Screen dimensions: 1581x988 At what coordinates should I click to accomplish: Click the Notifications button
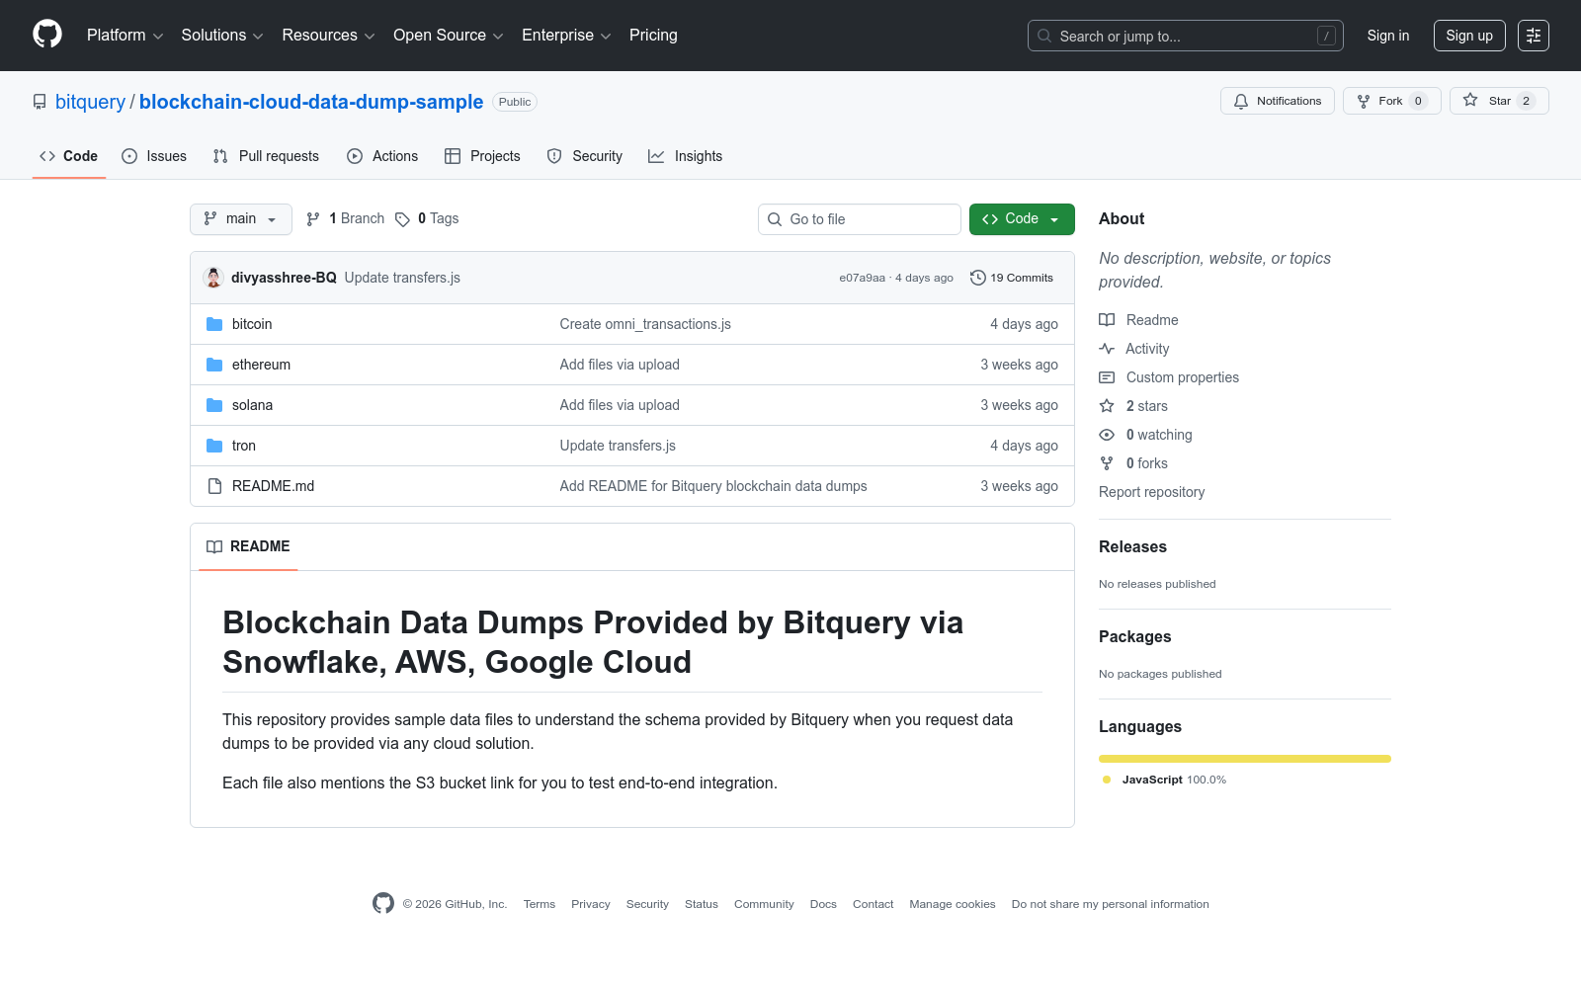pos(1278,101)
